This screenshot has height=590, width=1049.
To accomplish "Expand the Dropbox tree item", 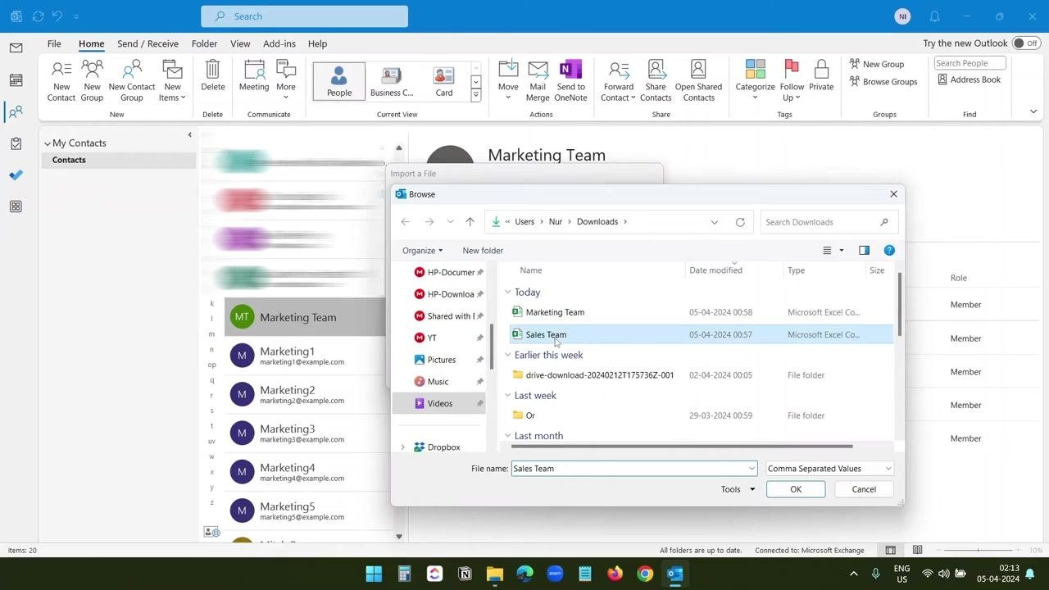I will (x=402, y=447).
